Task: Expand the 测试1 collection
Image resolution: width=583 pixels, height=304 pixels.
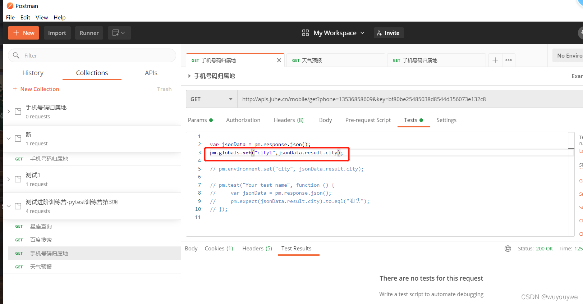Action: (x=9, y=179)
